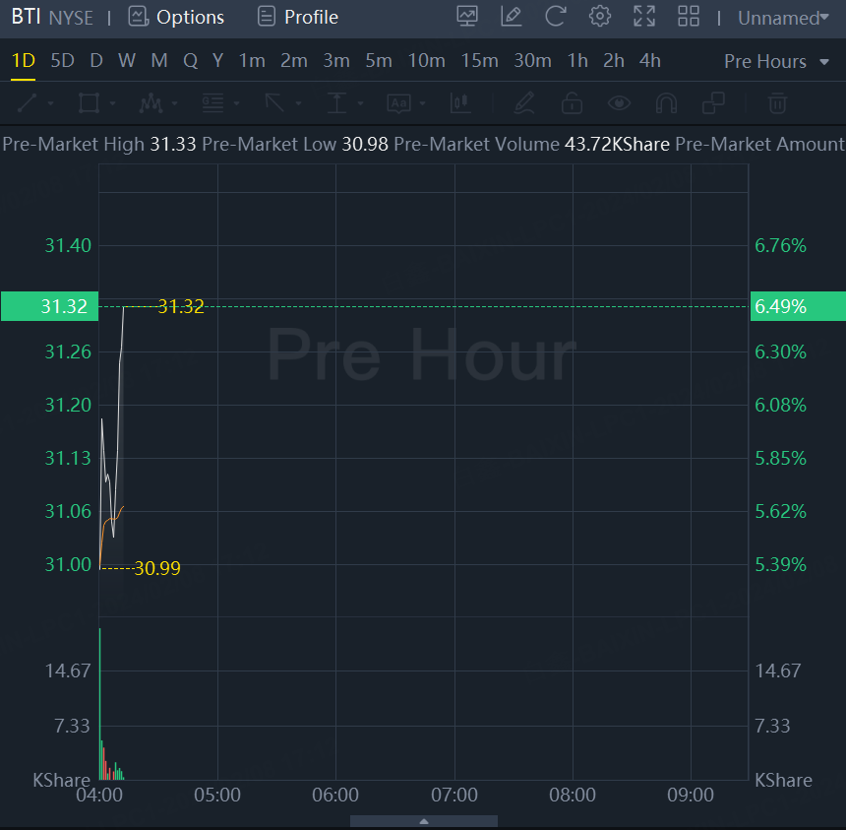This screenshot has height=830, width=846.
Task: Toggle the lock drawings icon
Action: coord(572,102)
